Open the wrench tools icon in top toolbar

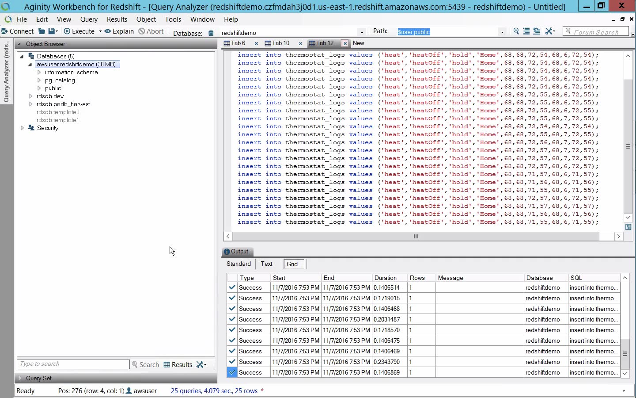pyautogui.click(x=549, y=31)
